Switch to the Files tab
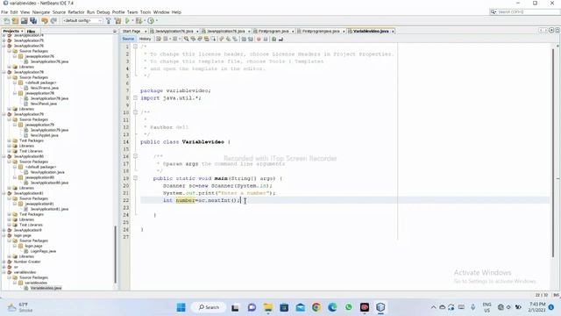 pyautogui.click(x=32, y=32)
